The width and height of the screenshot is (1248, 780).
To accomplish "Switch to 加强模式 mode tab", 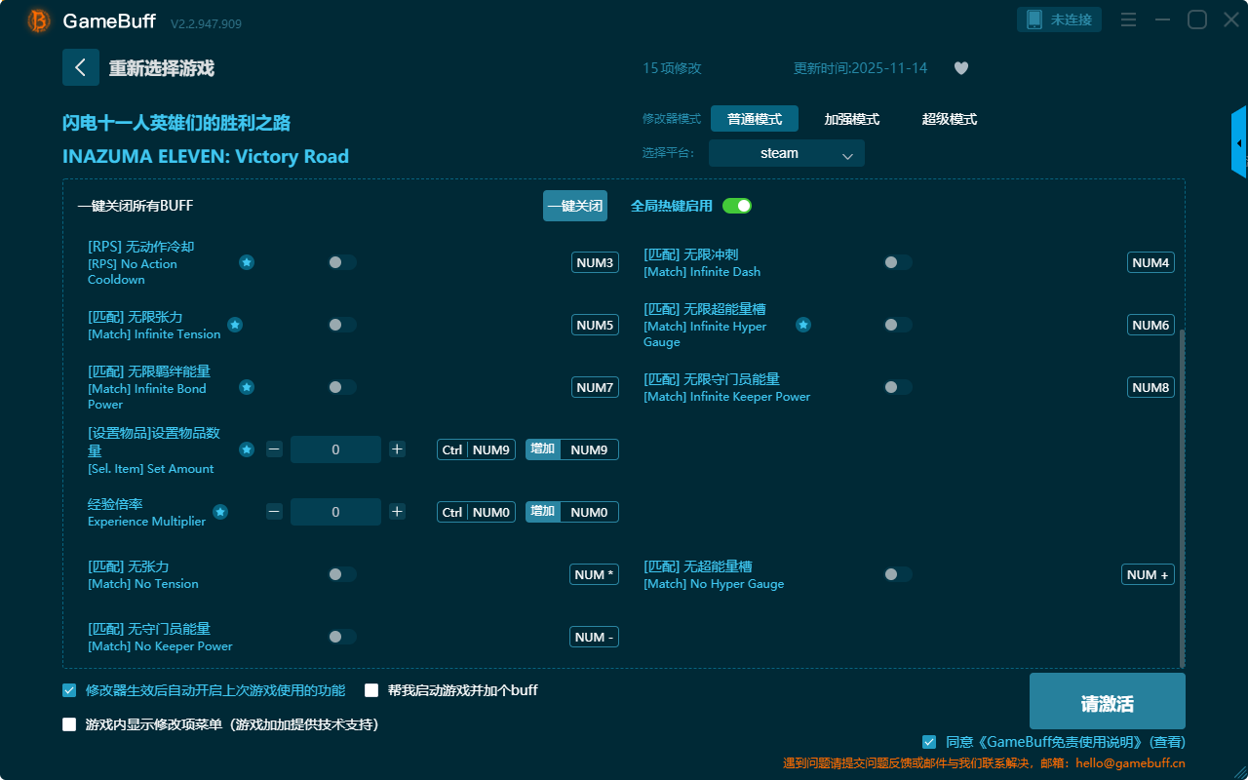I will tap(851, 119).
